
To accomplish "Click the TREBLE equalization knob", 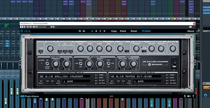I will tap(80, 48).
